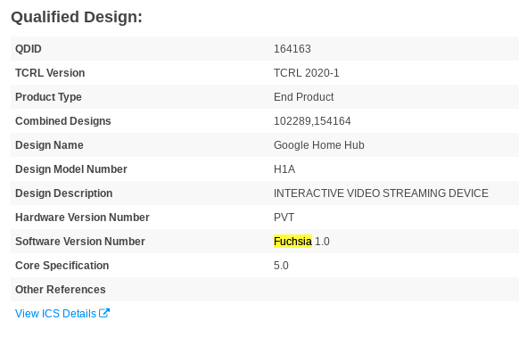Screen dimensions: 519x337
Task: Select the QDID value 164163
Action: [292, 49]
